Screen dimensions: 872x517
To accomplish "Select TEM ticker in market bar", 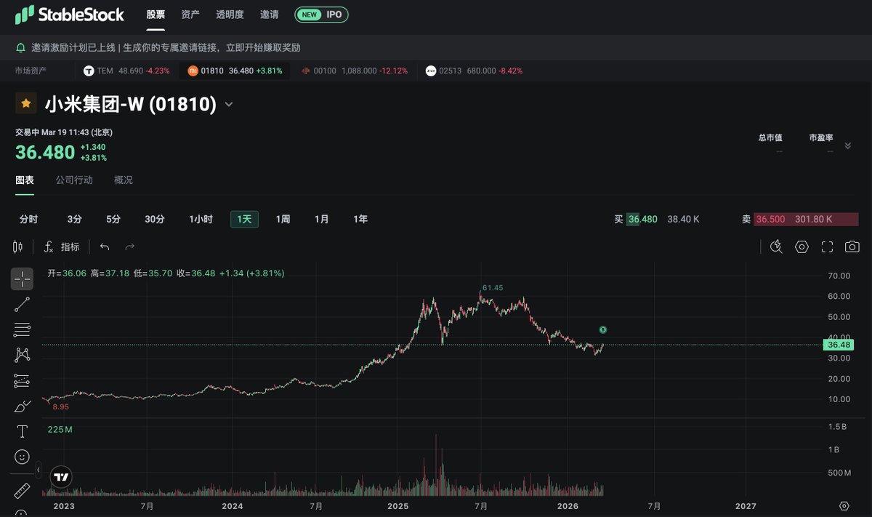I will pyautogui.click(x=126, y=71).
